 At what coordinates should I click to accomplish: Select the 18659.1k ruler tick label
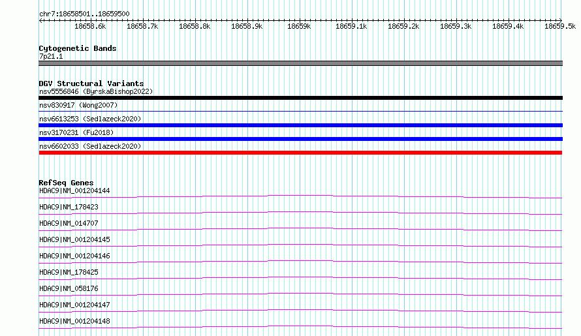click(351, 26)
